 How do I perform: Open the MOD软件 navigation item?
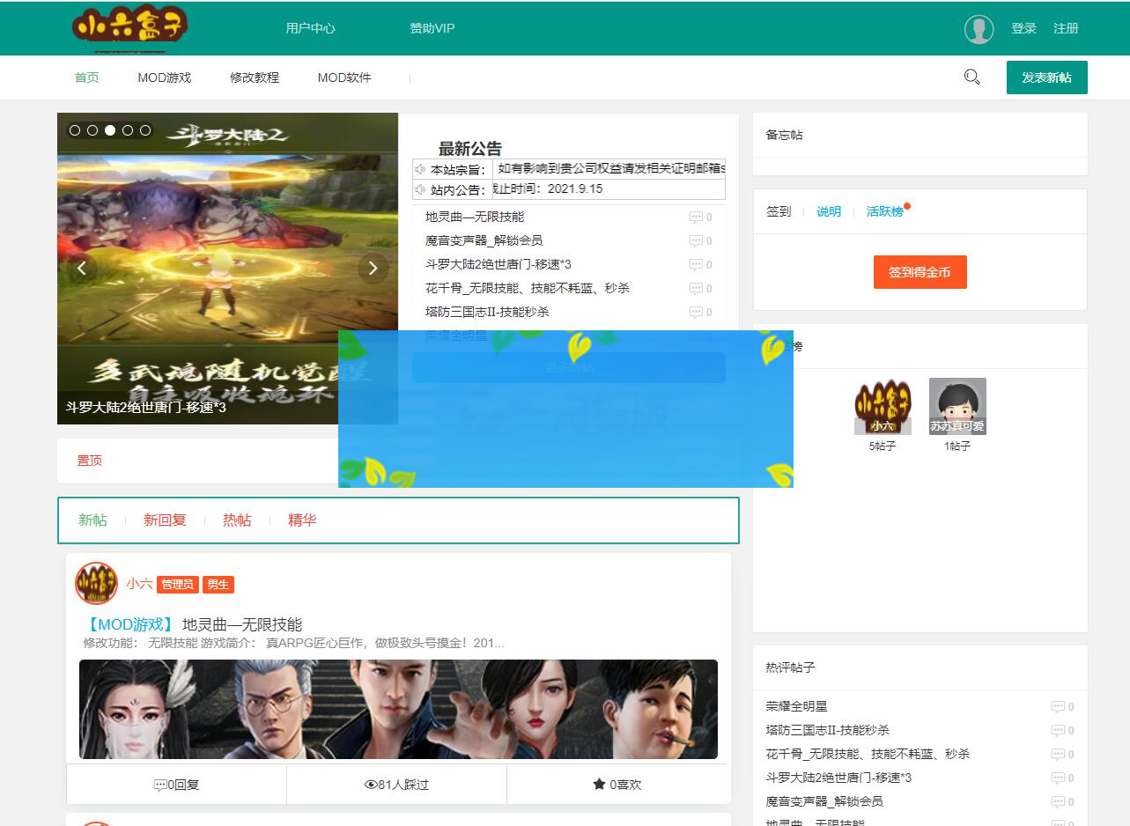(x=343, y=77)
